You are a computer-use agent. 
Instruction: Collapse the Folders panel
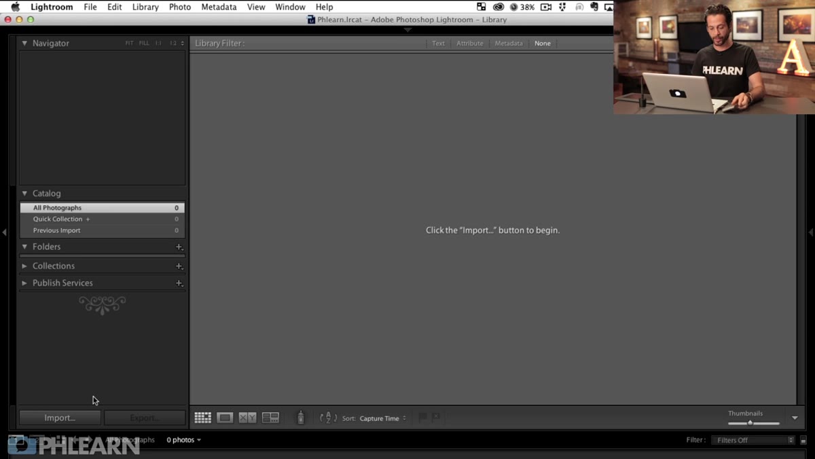[x=24, y=246]
